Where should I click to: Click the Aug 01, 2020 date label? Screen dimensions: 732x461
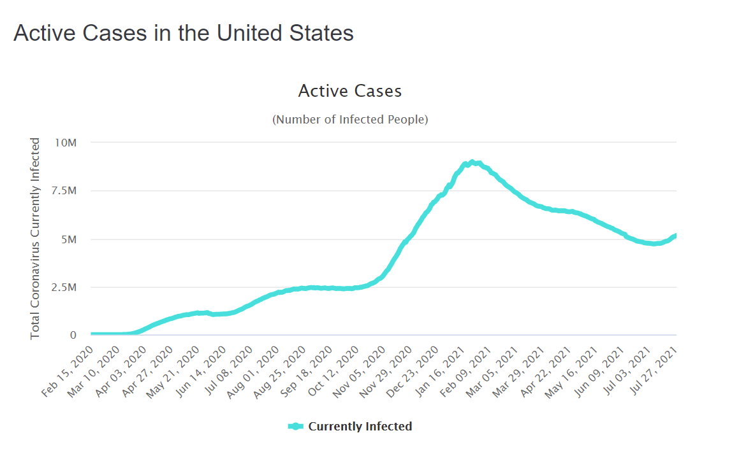tap(253, 372)
